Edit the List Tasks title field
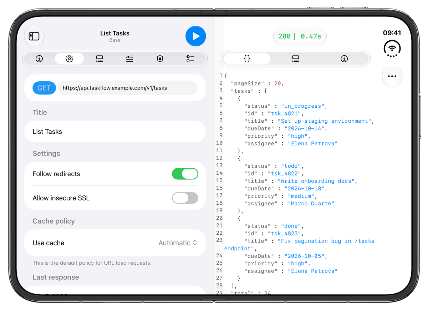The image size is (428, 311). (x=115, y=132)
